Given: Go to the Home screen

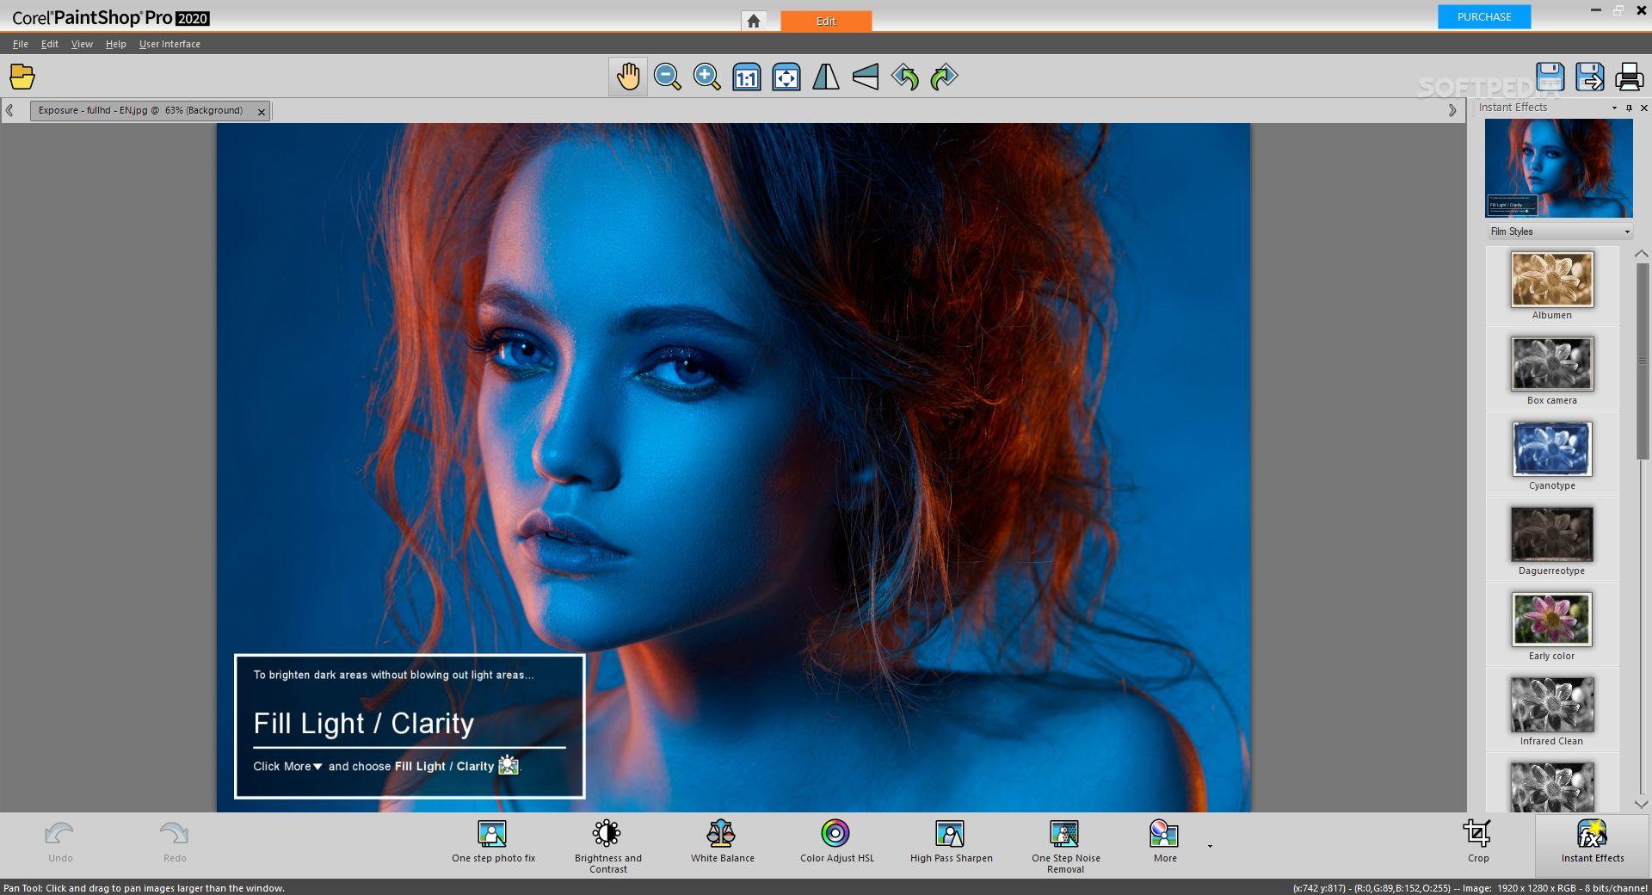Looking at the screenshot, I should [755, 21].
